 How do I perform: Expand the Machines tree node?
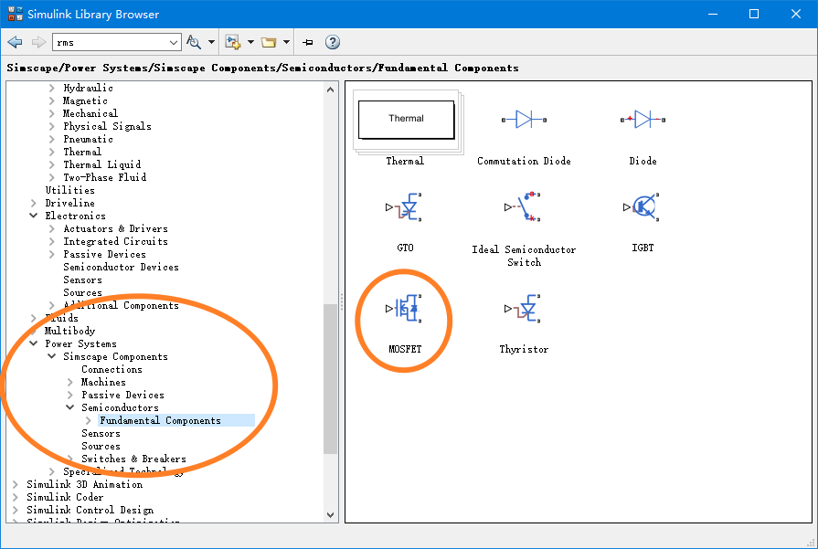pos(69,382)
